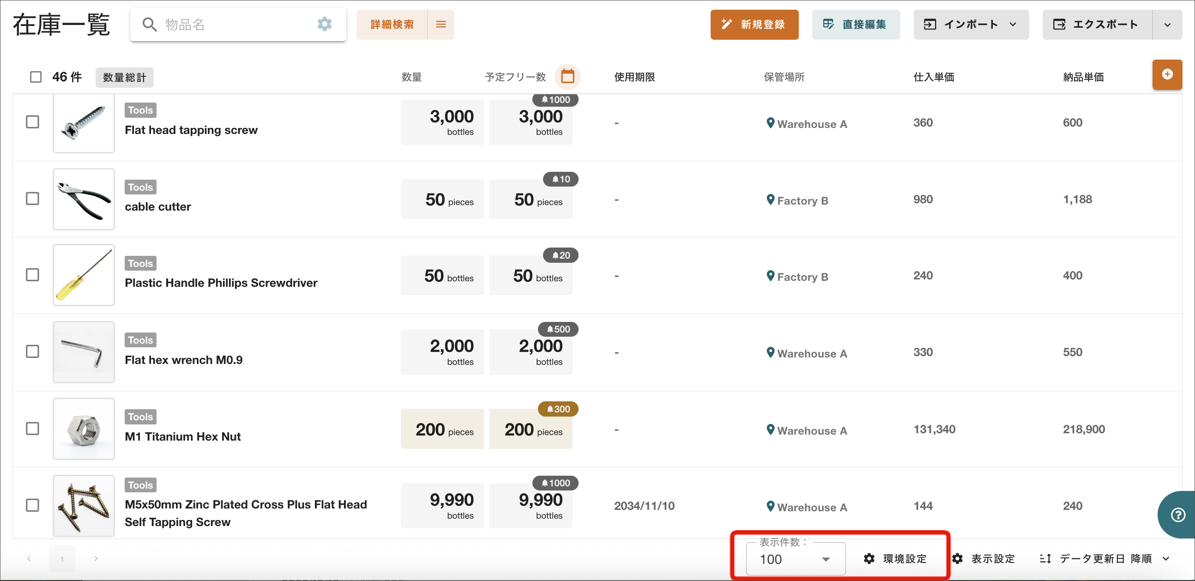Expand the arrow next to エクスポート
Screen dimensions: 1195x581
pyautogui.click(x=1167, y=24)
